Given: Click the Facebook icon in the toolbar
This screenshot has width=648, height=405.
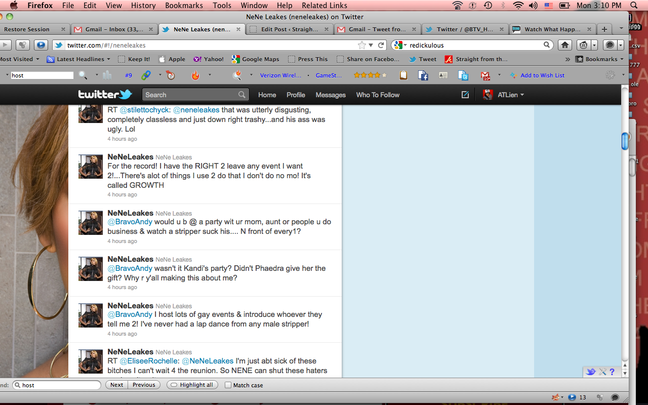Looking at the screenshot, I should 423,75.
